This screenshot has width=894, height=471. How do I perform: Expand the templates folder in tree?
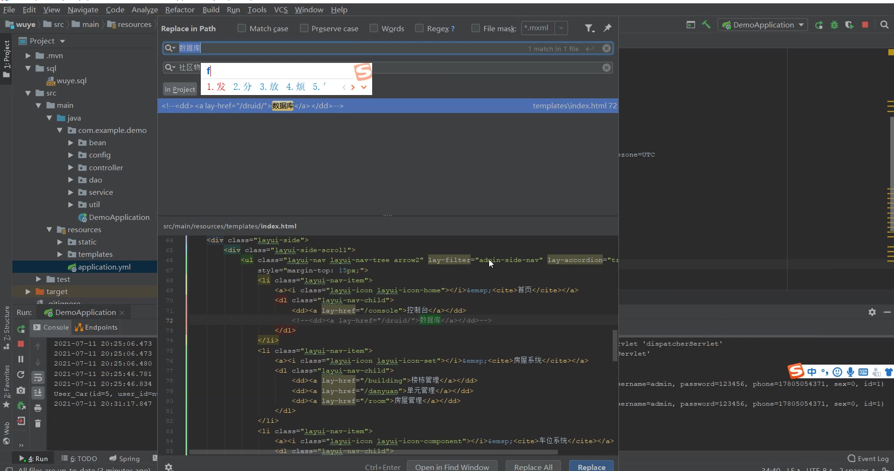click(60, 254)
